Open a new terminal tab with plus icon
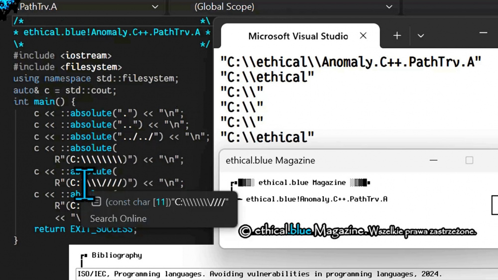Screen dimensions: 498x280 (397, 36)
